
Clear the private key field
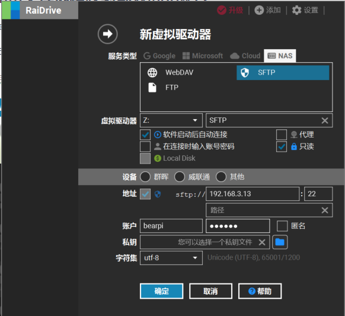click(262, 242)
